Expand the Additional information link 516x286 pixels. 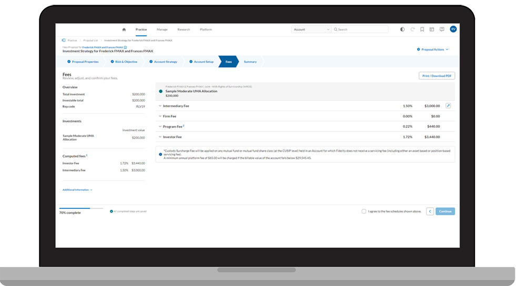(77, 190)
